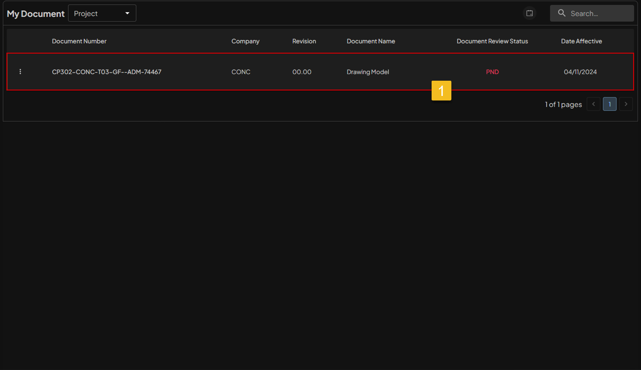This screenshot has height=370, width=641.
Task: Open the calendar icon beside the search box
Action: pyautogui.click(x=529, y=13)
